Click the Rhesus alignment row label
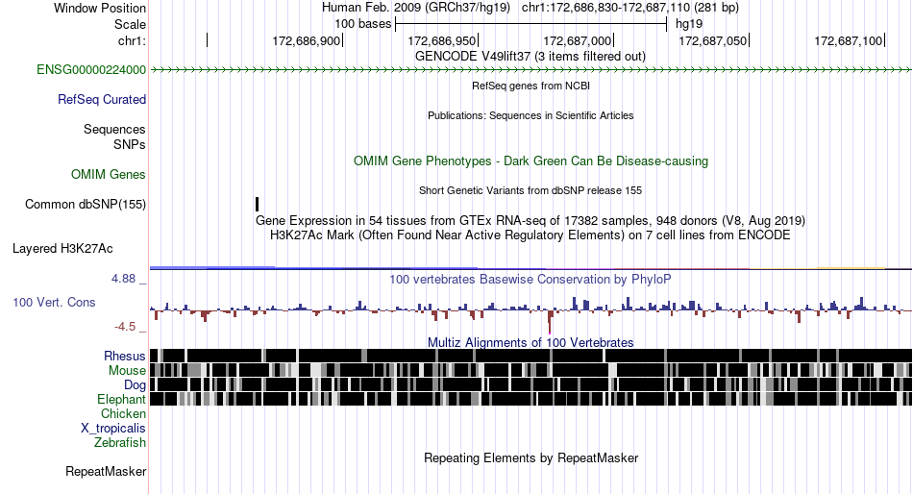 (125, 356)
